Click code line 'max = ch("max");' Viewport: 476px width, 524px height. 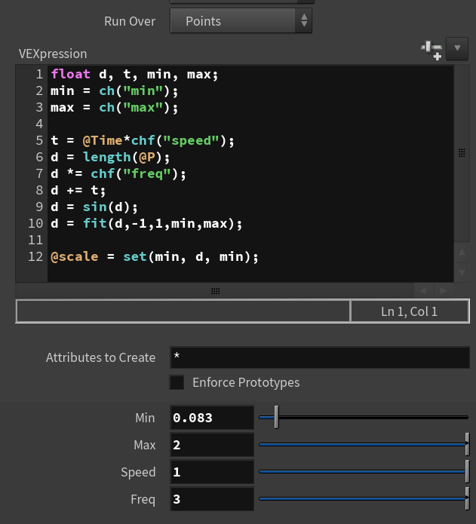tap(115, 108)
